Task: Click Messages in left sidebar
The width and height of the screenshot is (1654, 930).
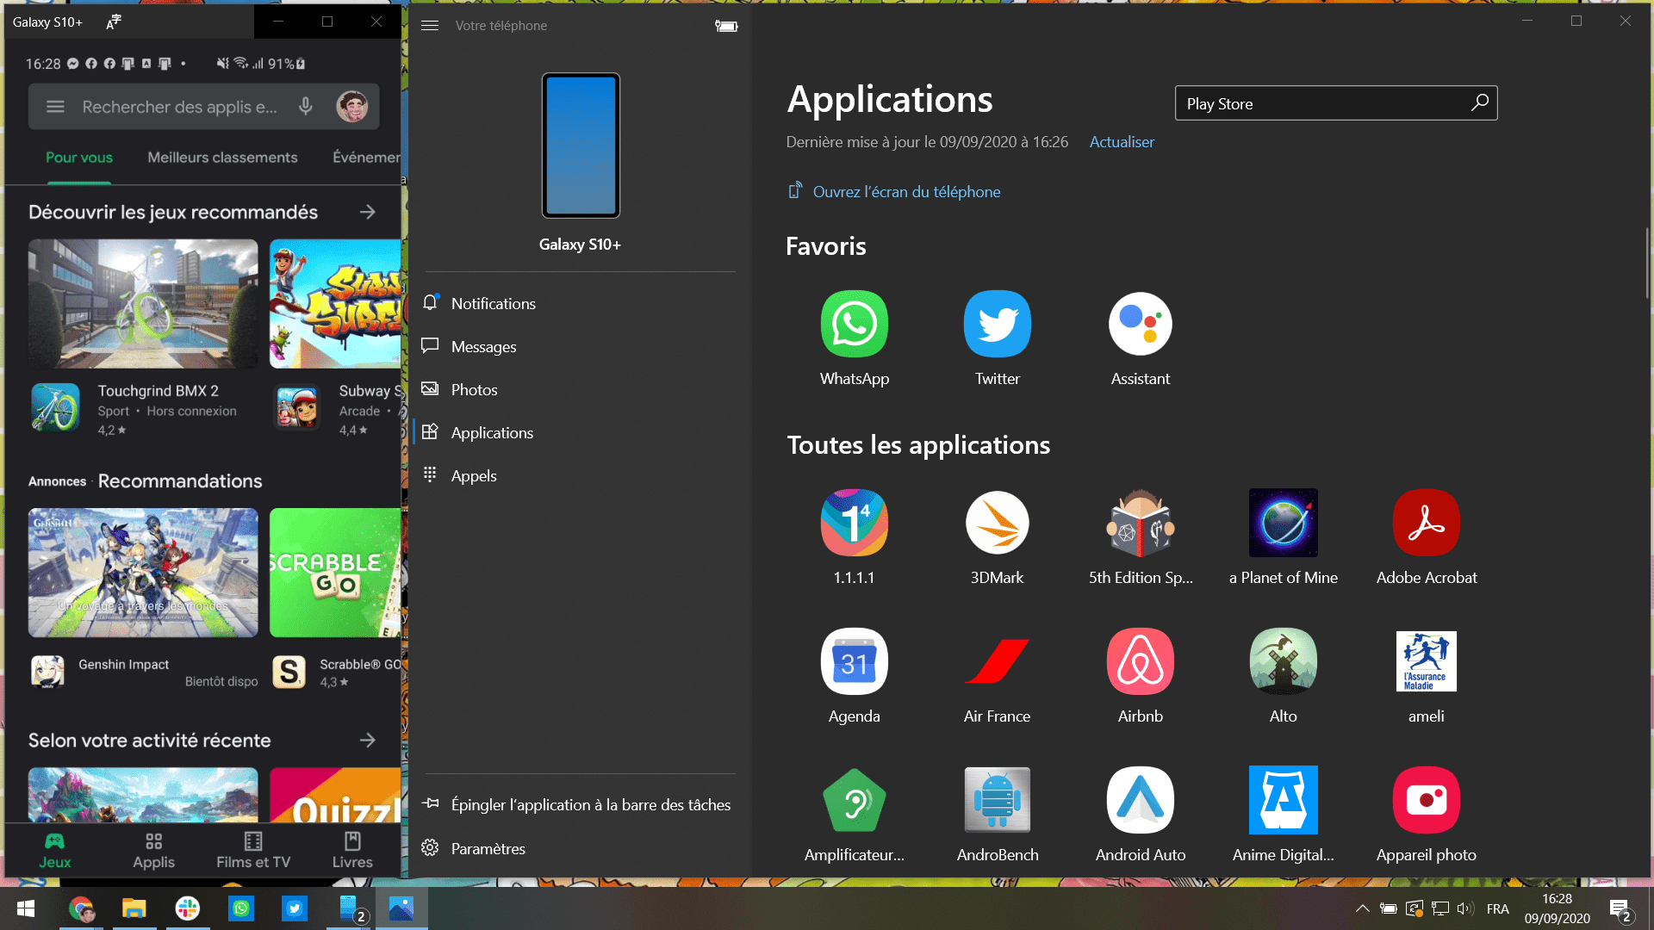Action: pos(482,346)
